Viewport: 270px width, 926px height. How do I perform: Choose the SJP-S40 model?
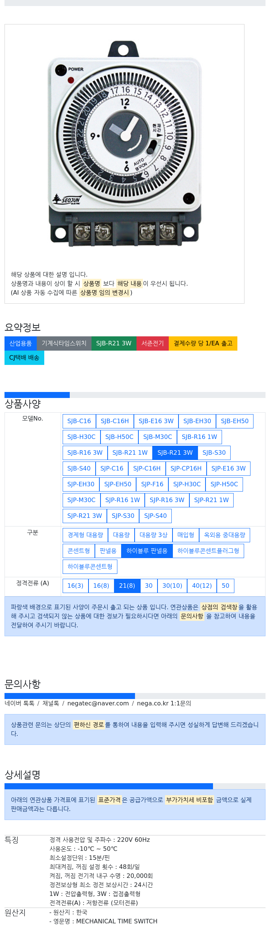point(156,516)
